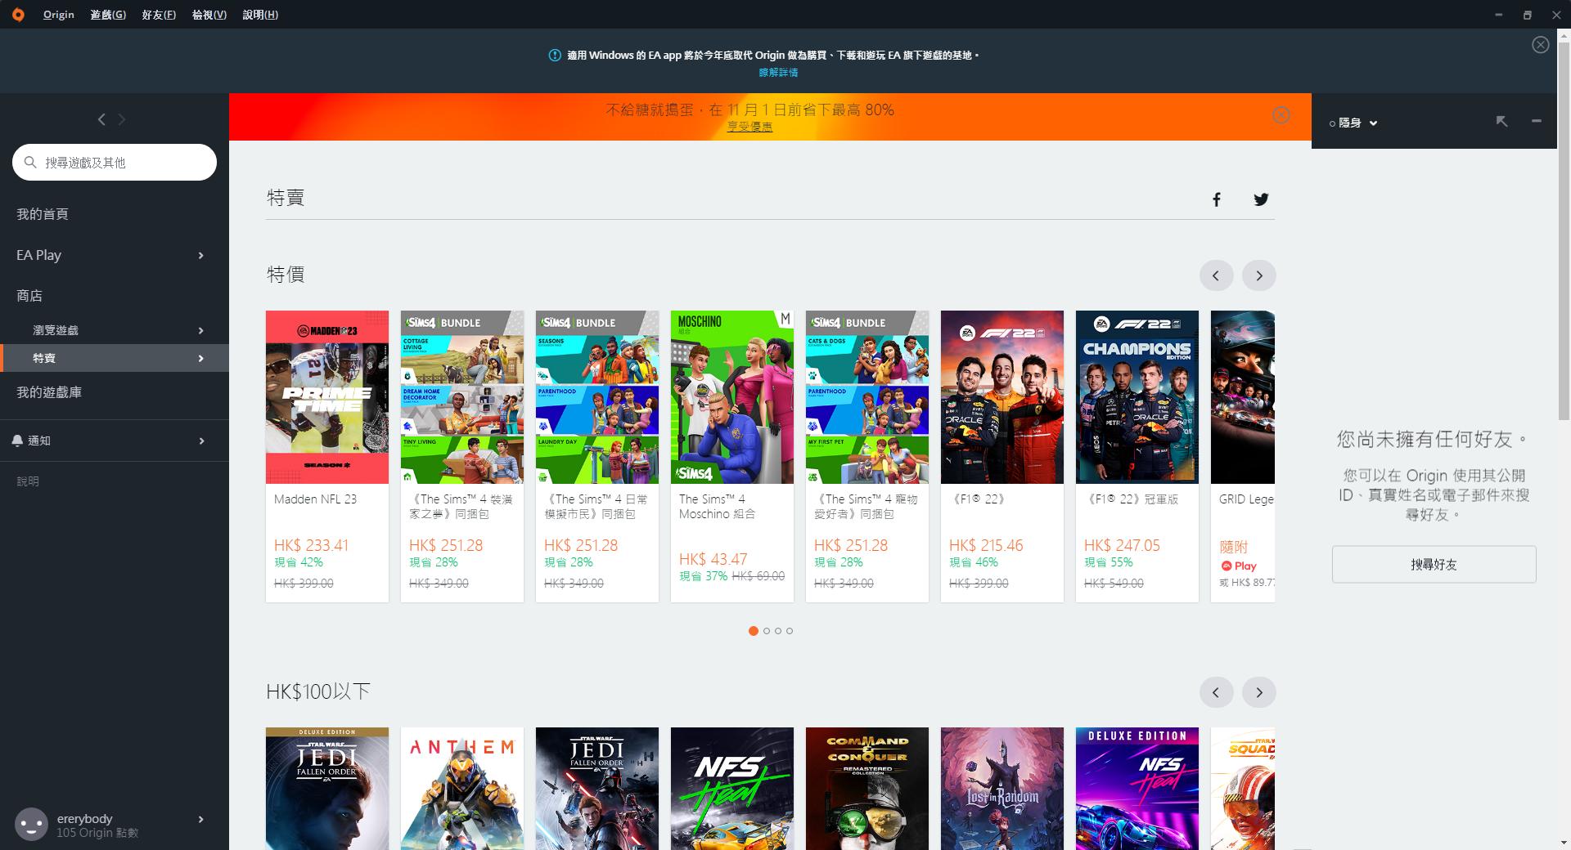
Task: Click the notification bell icon
Action: 17,441
